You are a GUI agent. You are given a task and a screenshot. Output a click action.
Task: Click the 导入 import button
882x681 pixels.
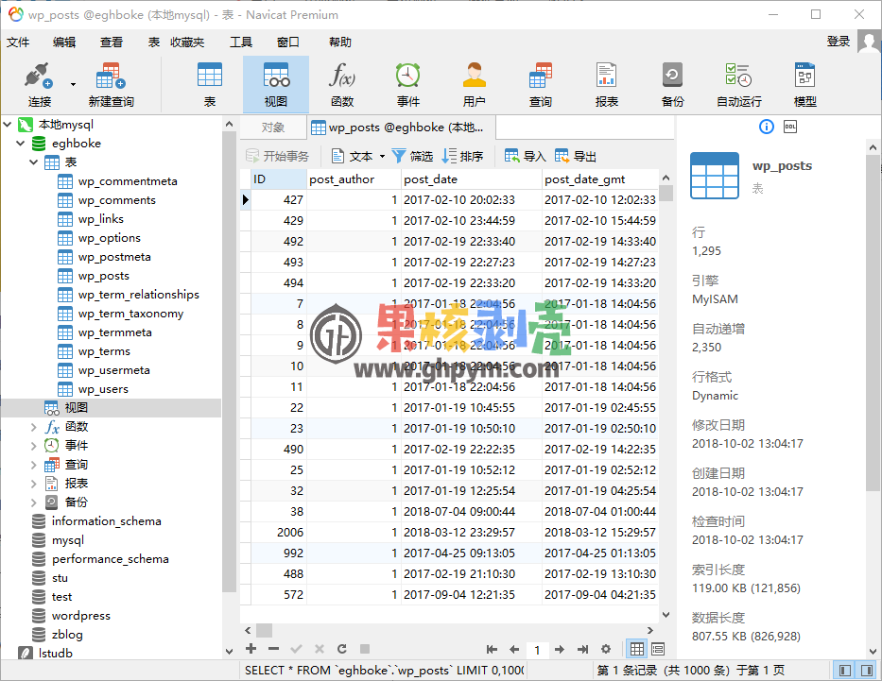point(526,156)
